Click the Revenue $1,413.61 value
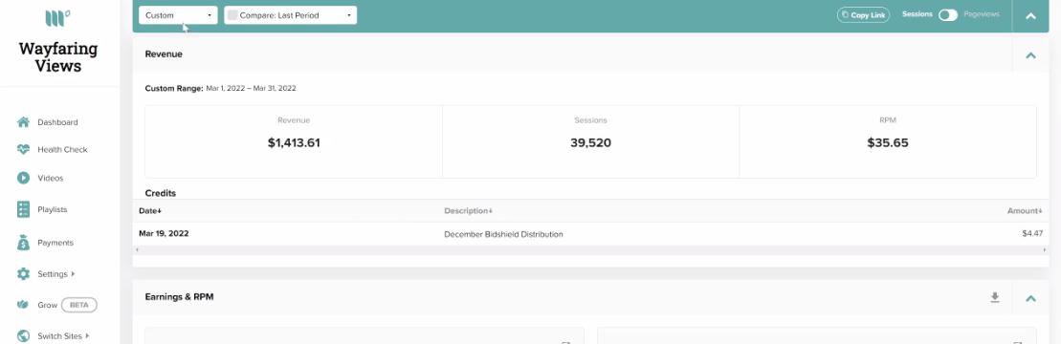 [294, 142]
